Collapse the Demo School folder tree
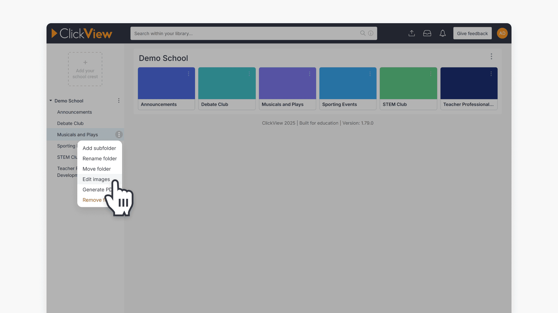 coord(50,101)
